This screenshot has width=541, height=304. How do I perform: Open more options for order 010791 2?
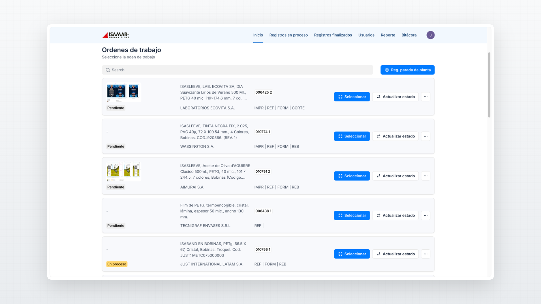click(426, 176)
